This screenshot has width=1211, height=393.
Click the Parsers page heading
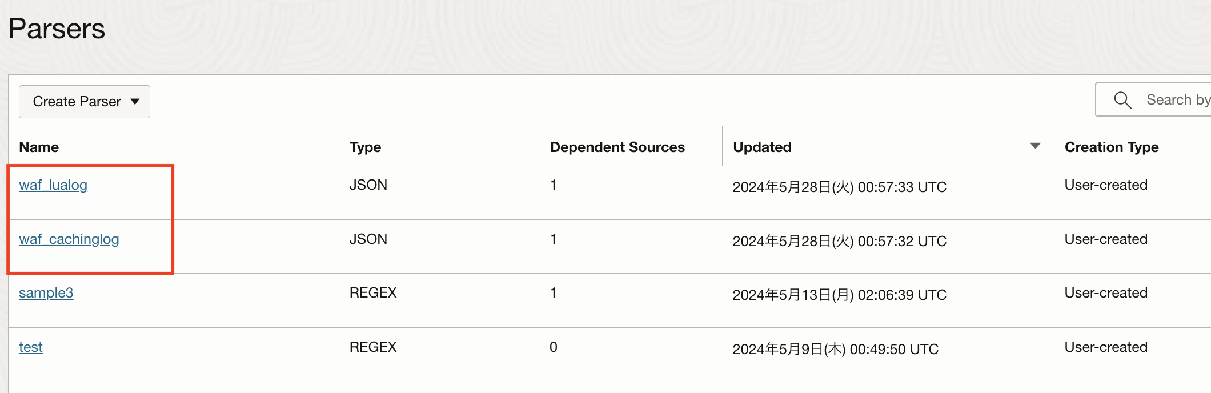pos(57,29)
